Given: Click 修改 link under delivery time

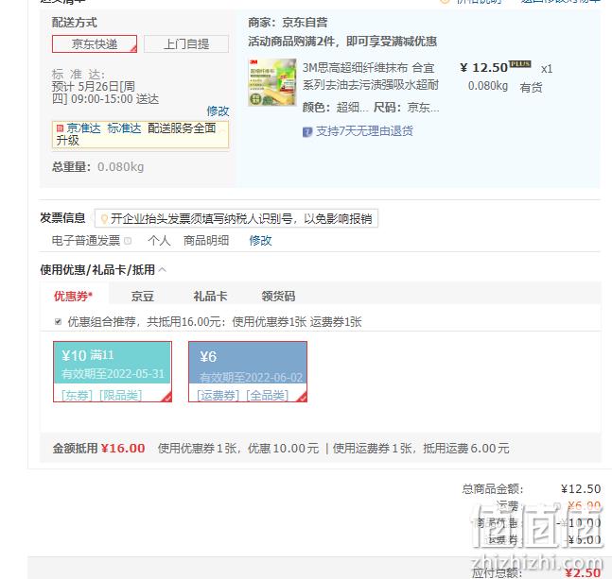Looking at the screenshot, I should point(218,111).
